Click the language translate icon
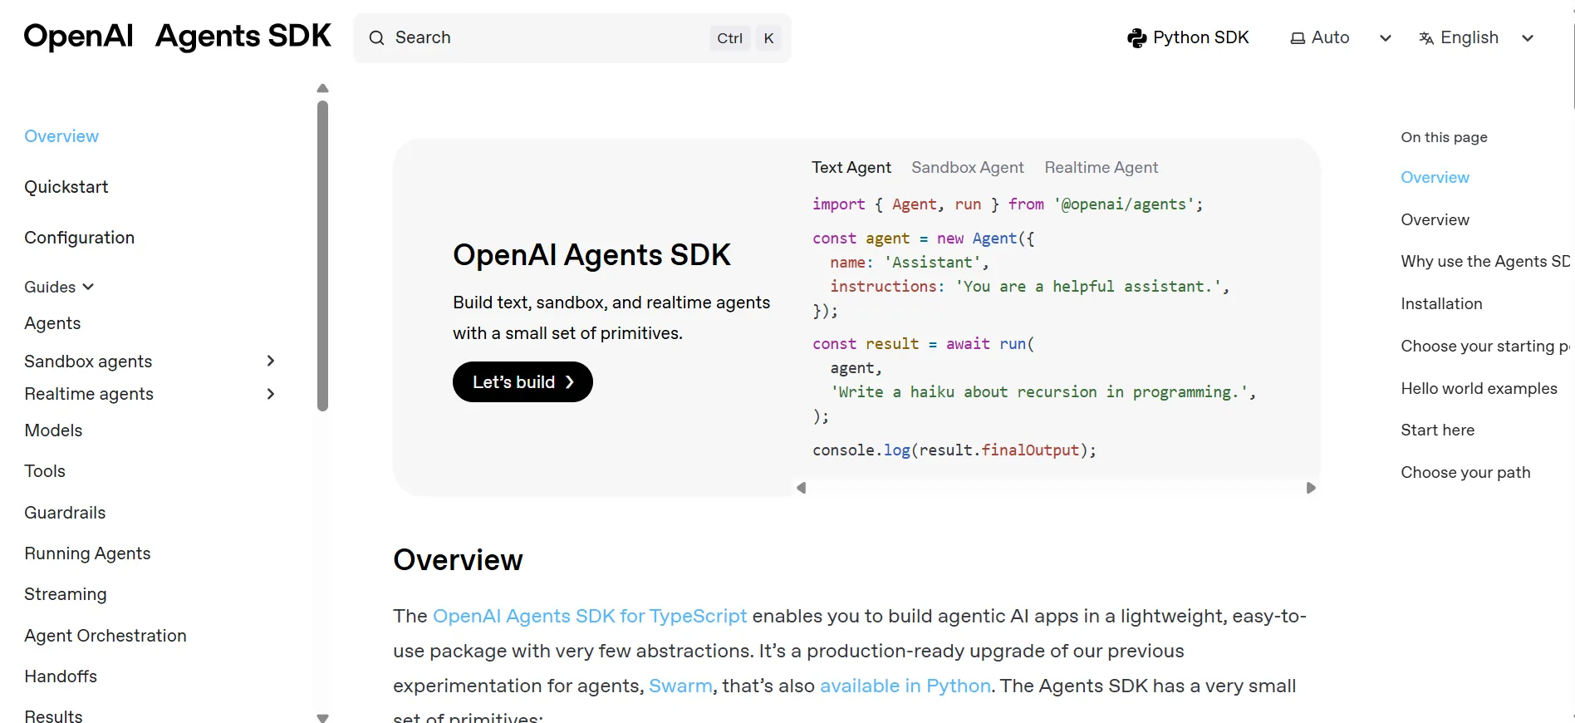The image size is (1575, 723). (1426, 38)
